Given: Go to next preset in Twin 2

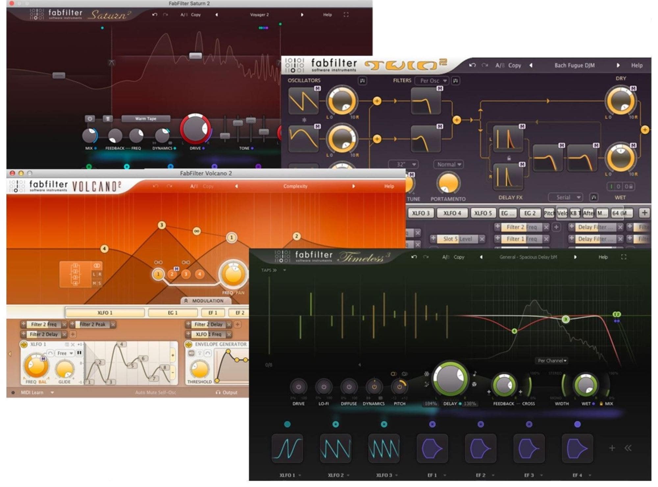Looking at the screenshot, I should click(618, 65).
